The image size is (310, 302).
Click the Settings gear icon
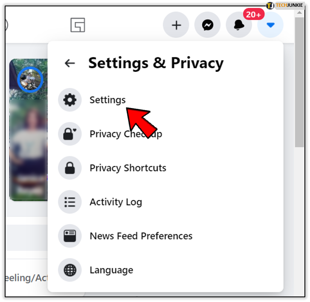[x=70, y=100]
